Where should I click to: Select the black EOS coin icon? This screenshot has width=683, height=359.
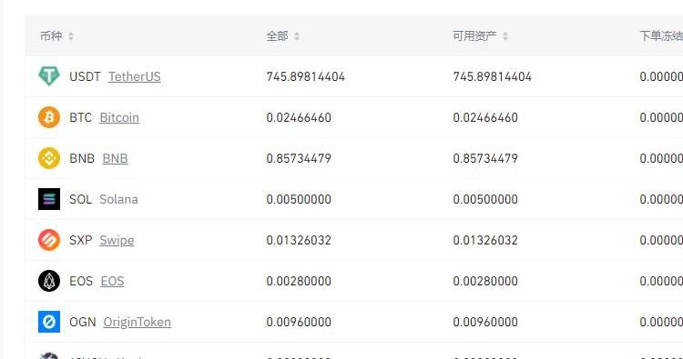coord(49,281)
